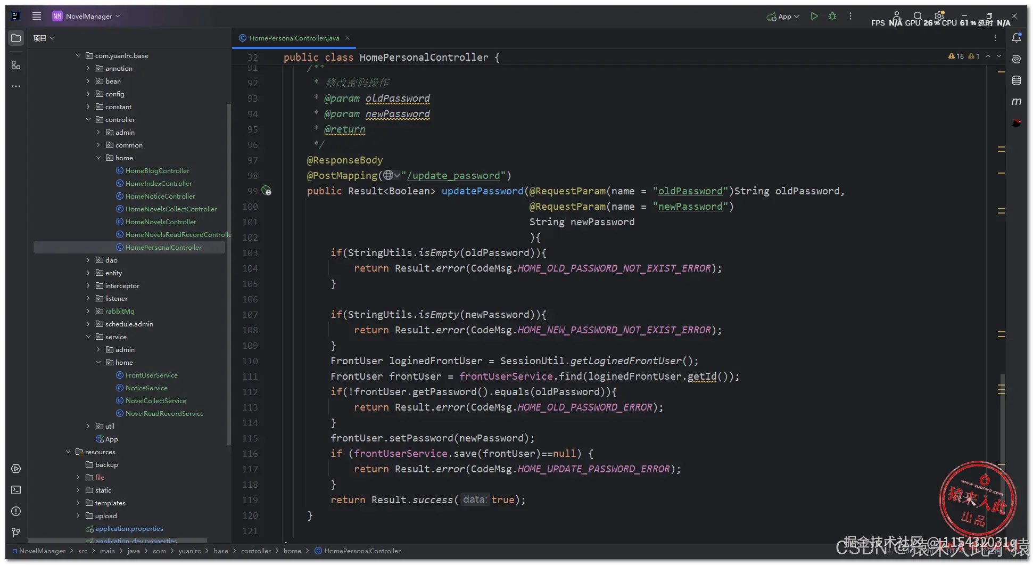
Task: Click the project tree scrollbar
Action: tap(229, 274)
